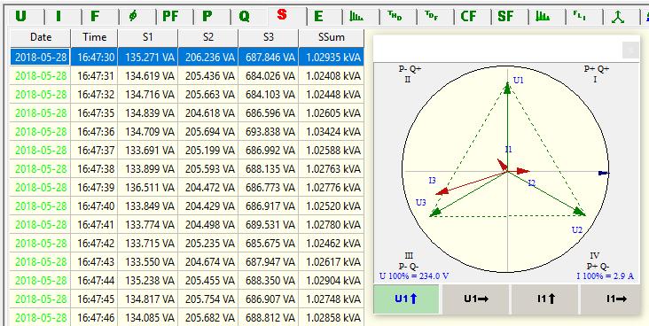Click the blue marker on circle's right edge
This screenshot has height=326, width=649.
click(604, 173)
